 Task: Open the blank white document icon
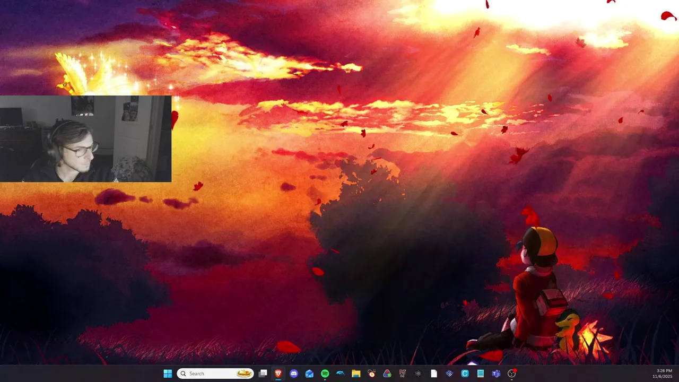point(434,374)
